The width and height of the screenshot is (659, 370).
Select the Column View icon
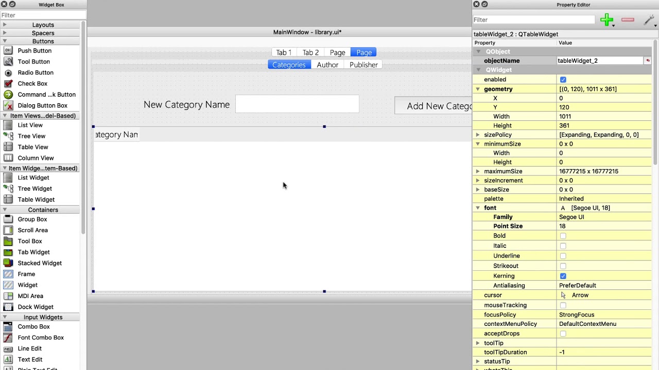(8, 158)
